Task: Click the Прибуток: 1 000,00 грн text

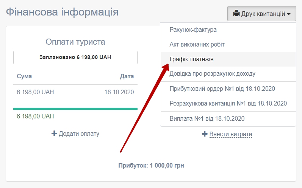Action: click(151, 165)
